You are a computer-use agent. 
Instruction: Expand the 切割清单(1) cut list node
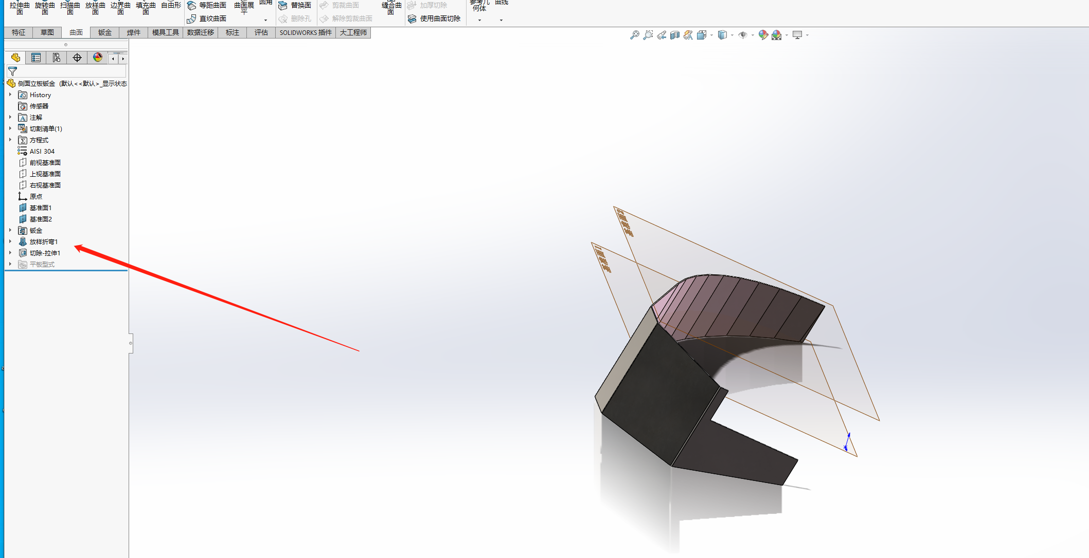click(x=10, y=128)
